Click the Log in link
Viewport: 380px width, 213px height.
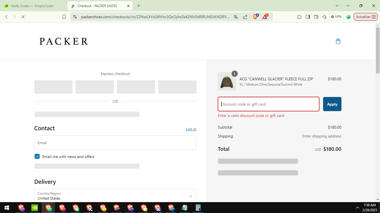click(x=191, y=129)
